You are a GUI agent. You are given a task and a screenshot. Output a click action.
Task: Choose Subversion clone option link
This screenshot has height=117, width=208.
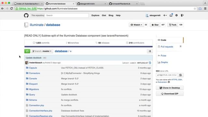[162, 82]
